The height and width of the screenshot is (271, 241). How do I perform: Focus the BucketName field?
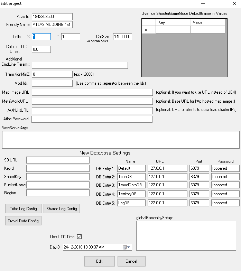pyautogui.click(x=58, y=185)
